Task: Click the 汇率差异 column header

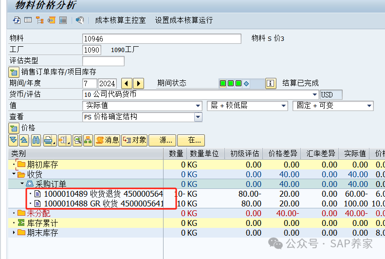Action: point(319,154)
